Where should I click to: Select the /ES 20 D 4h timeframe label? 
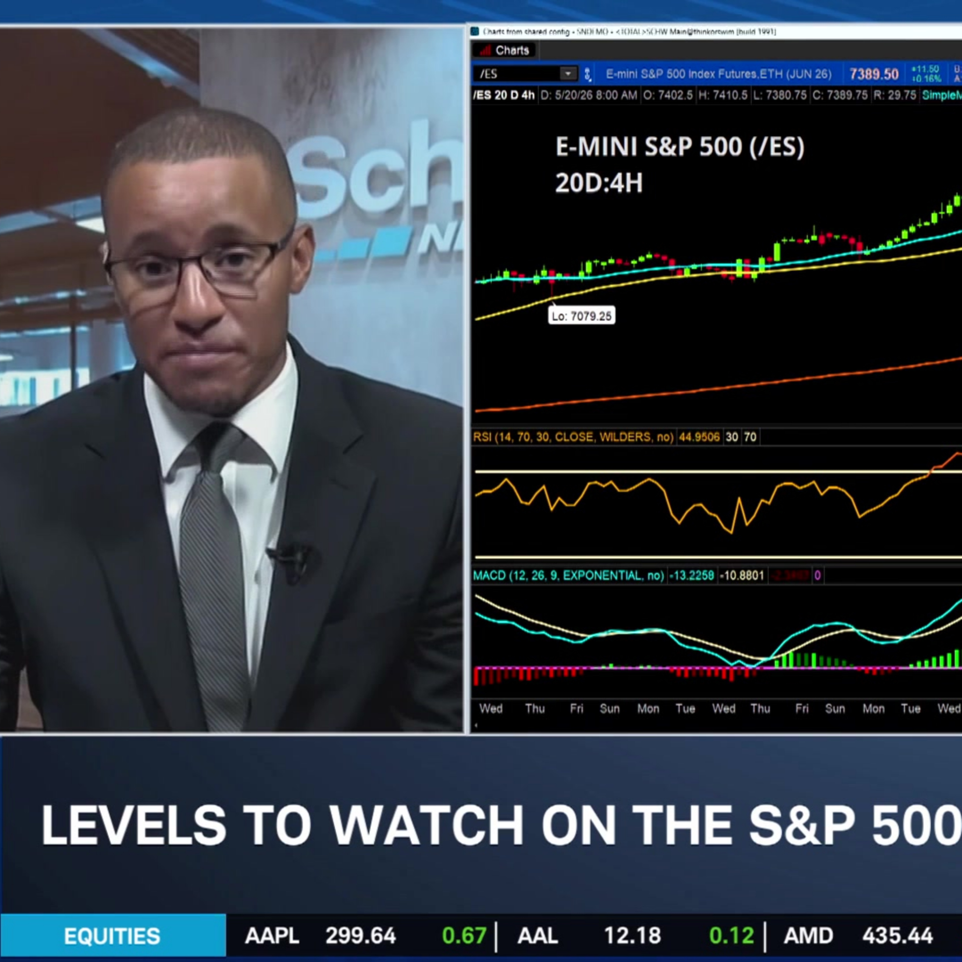pyautogui.click(x=504, y=95)
